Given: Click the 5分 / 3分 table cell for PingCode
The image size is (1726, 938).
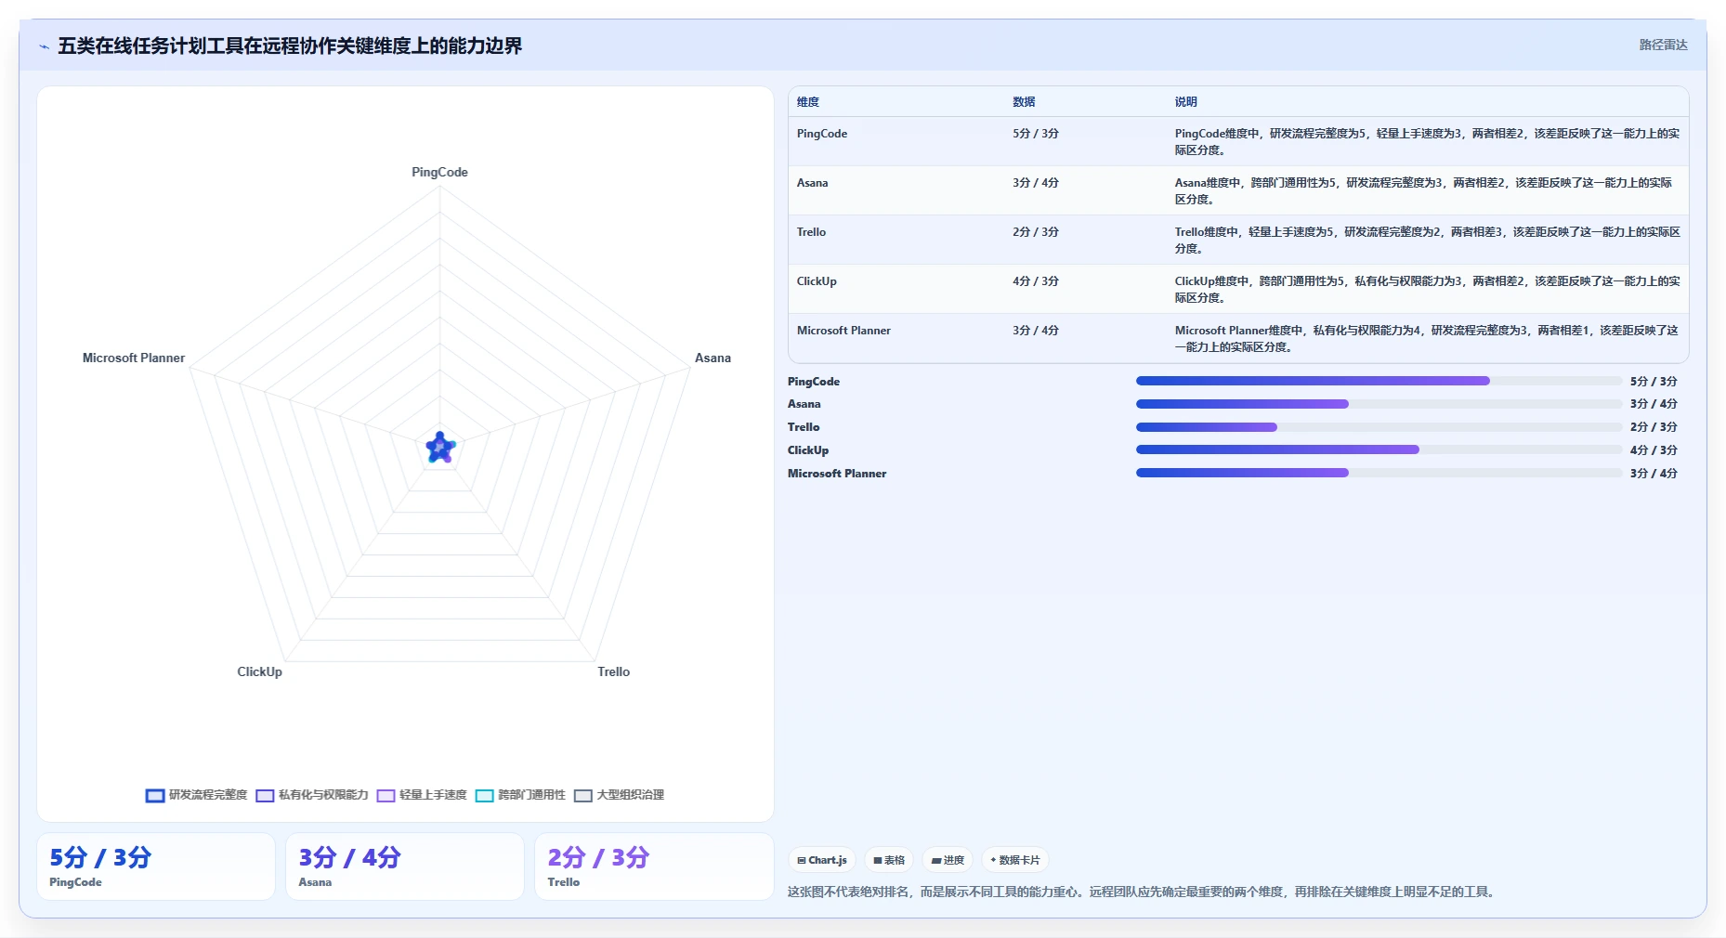Looking at the screenshot, I should point(1036,134).
